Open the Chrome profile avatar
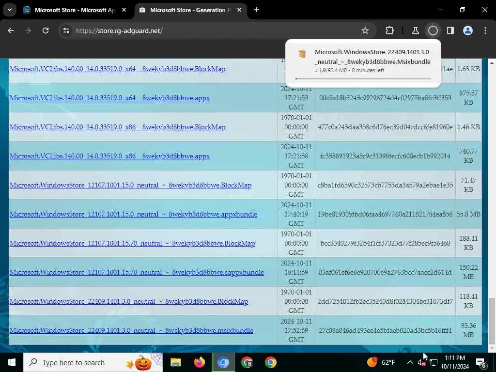496x372 pixels. 468,31
